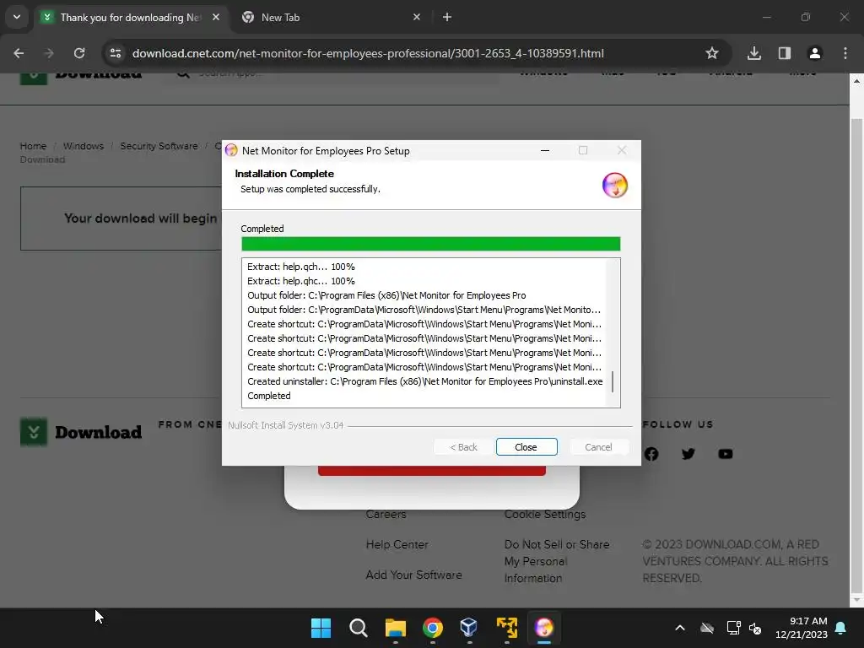Click the address bar URL
Screen dimensions: 864x648
click(368, 53)
